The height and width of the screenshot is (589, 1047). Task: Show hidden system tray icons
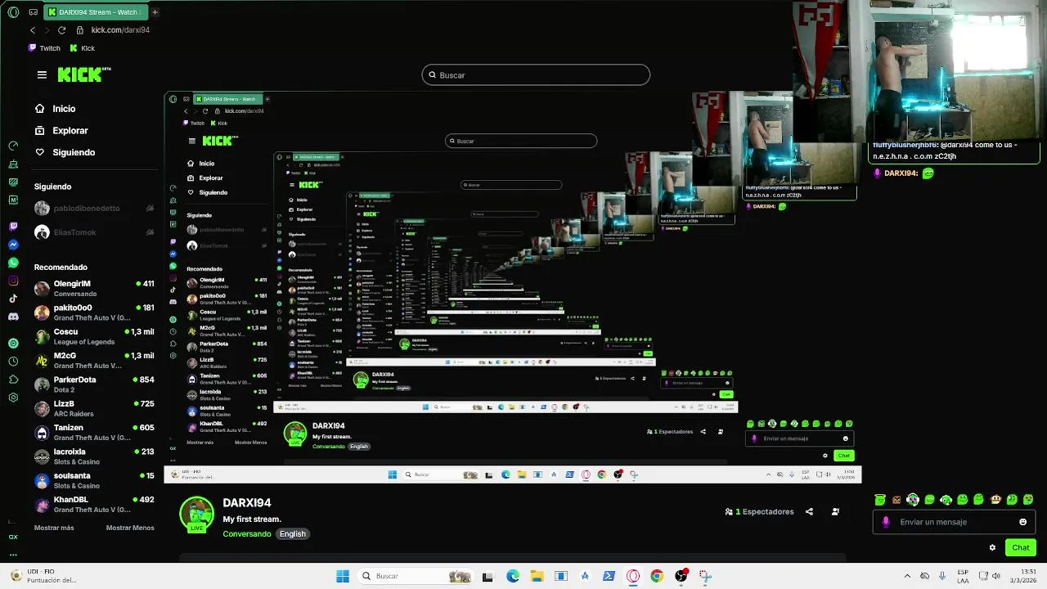click(x=906, y=576)
